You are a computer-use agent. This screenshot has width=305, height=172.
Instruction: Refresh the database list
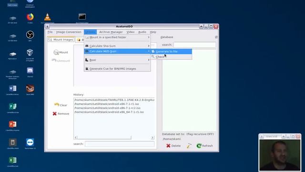coord(204,146)
